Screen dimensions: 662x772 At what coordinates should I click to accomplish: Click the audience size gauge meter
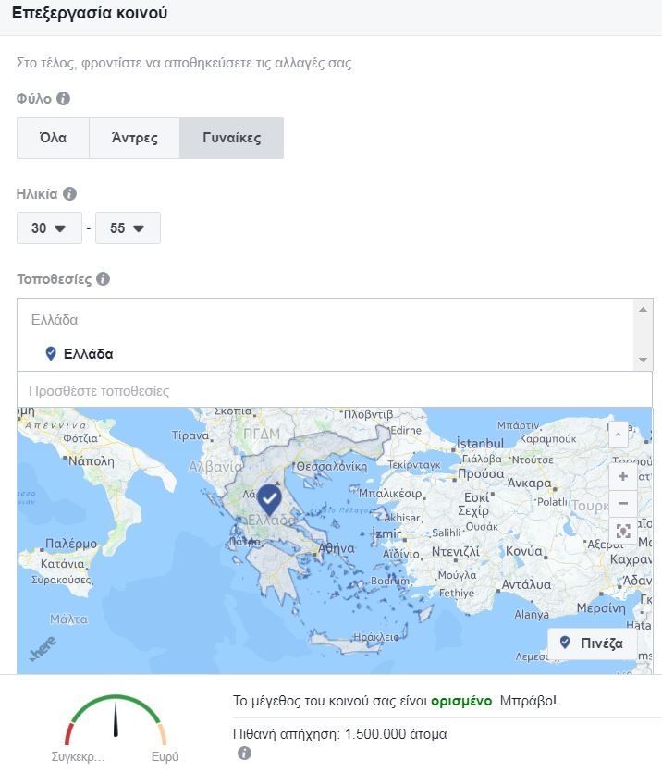coord(116,719)
